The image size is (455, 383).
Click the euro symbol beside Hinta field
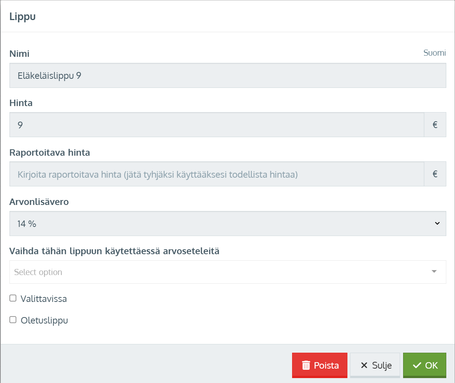click(x=435, y=125)
